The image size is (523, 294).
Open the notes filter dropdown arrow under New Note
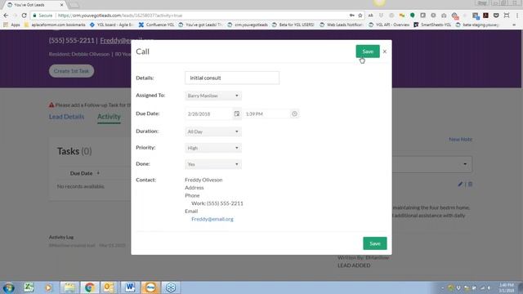click(465, 164)
